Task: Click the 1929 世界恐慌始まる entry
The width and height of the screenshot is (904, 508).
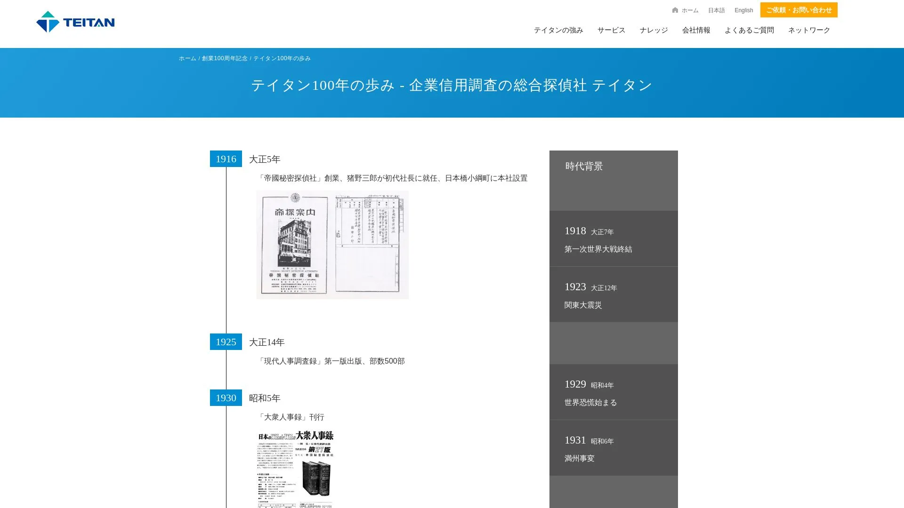Action: click(613, 392)
